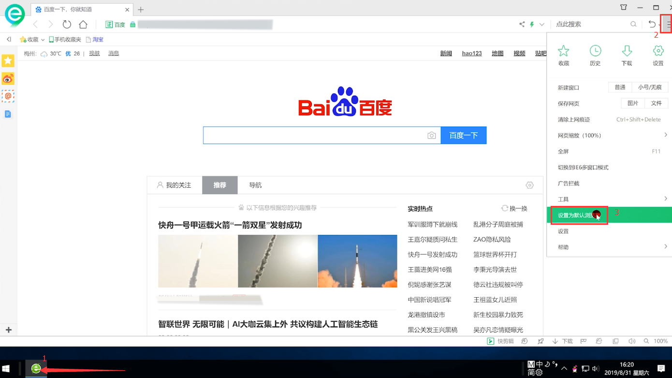Image resolution: width=672 pixels, height=378 pixels.
Task: Open the blue document sidebar icon
Action: [x=8, y=114]
